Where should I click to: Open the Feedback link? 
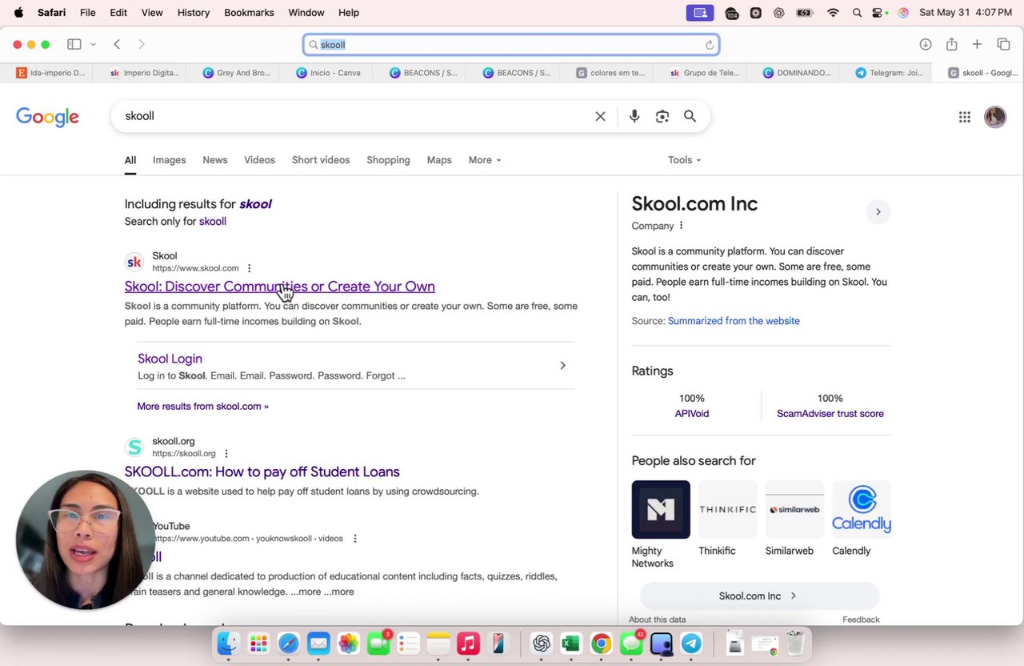click(x=861, y=620)
